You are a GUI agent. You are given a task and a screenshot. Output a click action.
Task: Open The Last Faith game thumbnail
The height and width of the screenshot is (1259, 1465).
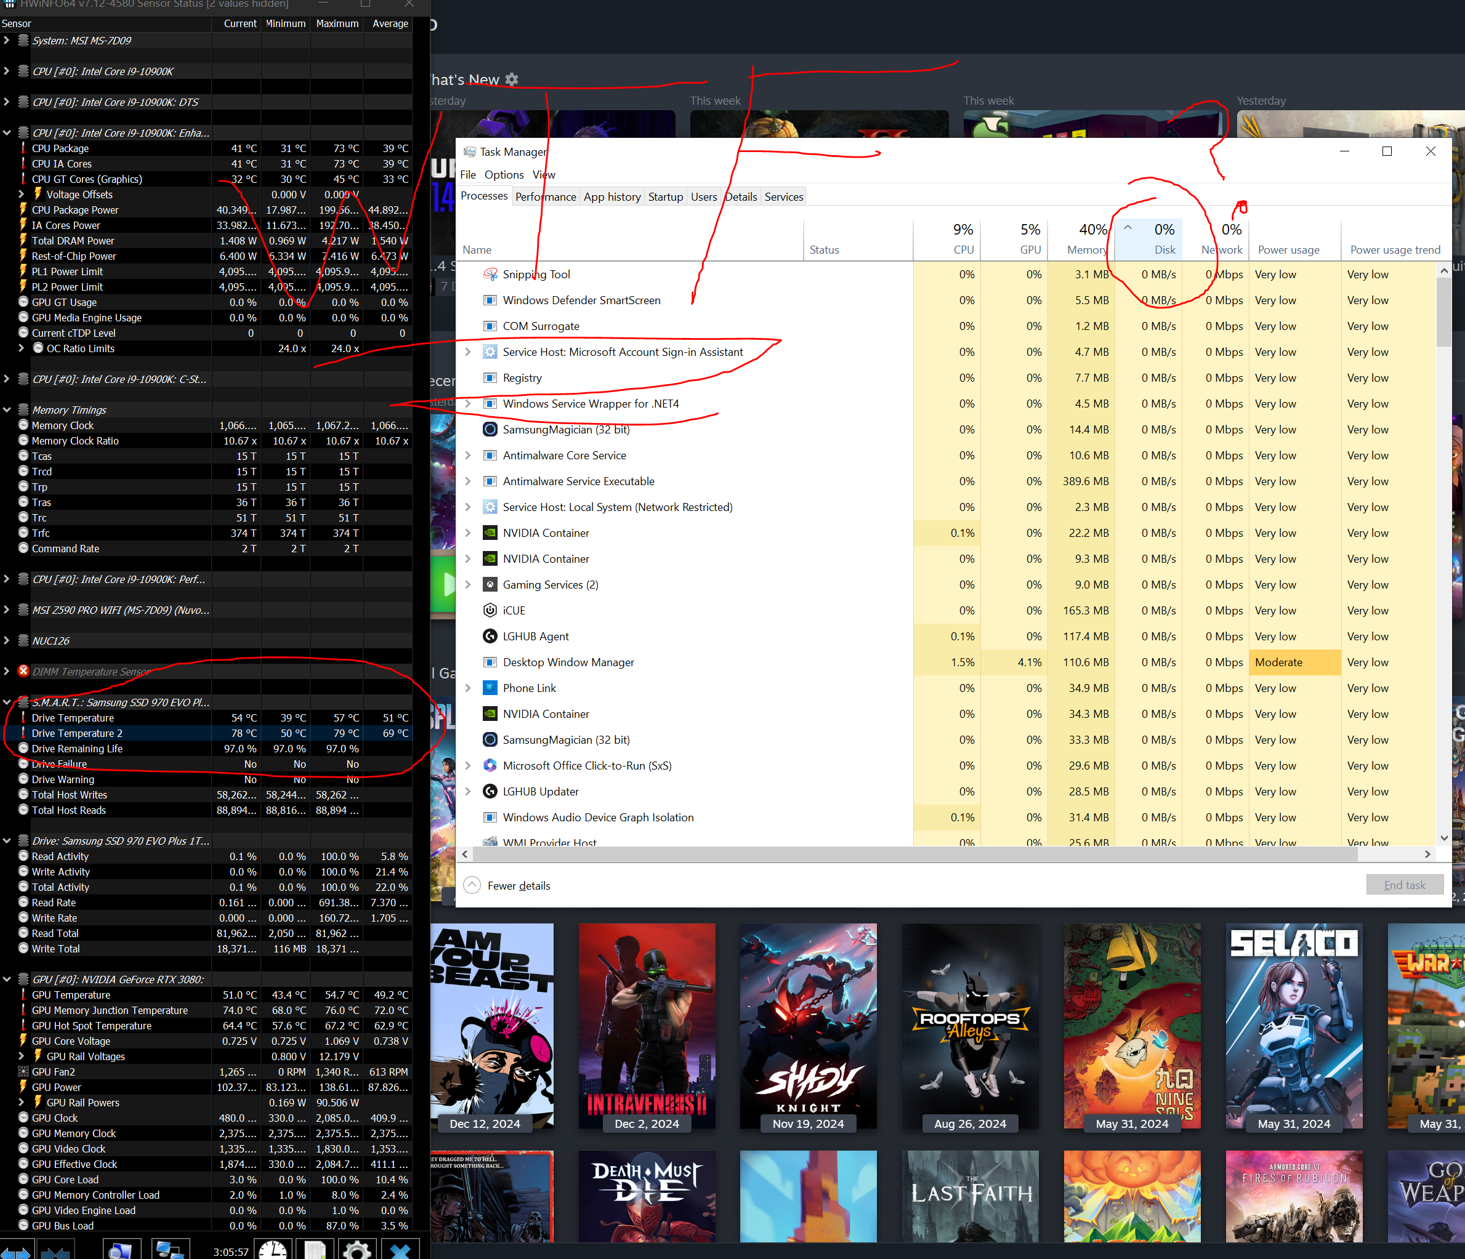point(970,1196)
